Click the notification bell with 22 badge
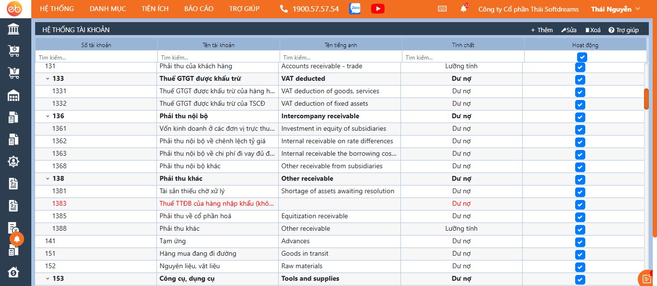The image size is (657, 286). 464,9
